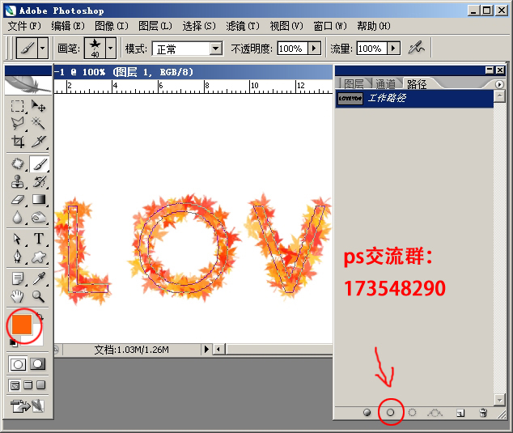Select Full Screen with Menu Bar mode
The height and width of the screenshot is (433, 513).
pos(28,385)
